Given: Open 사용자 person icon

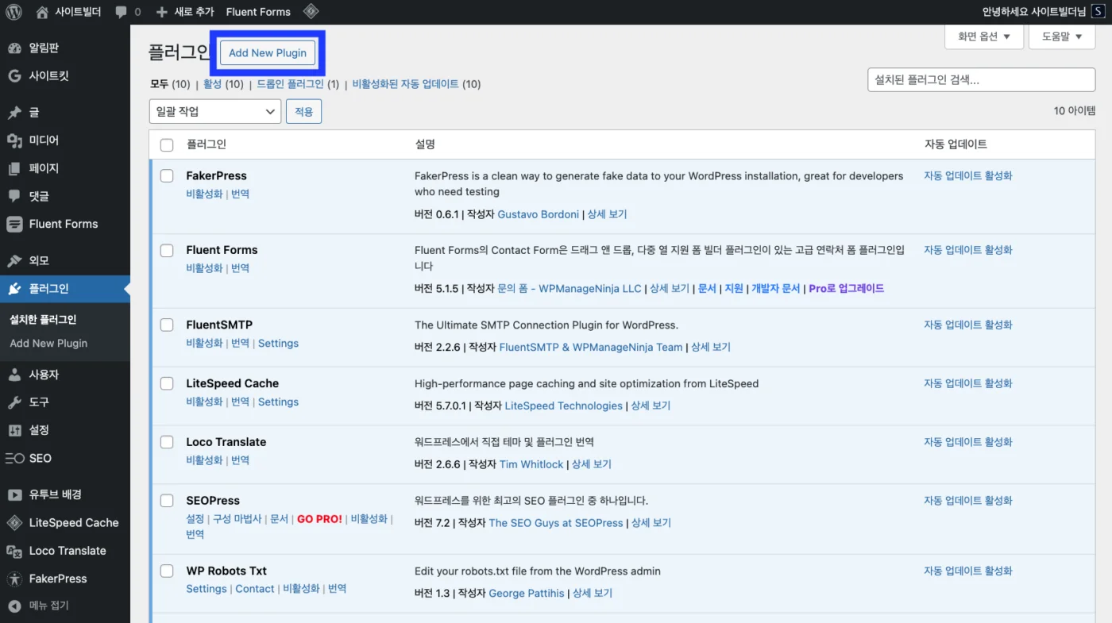Looking at the screenshot, I should (14, 375).
